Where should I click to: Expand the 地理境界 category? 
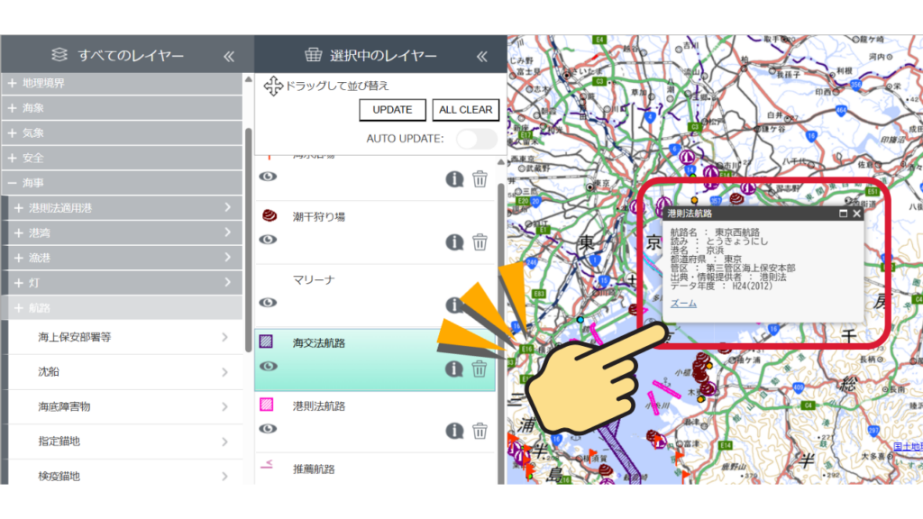pos(13,83)
